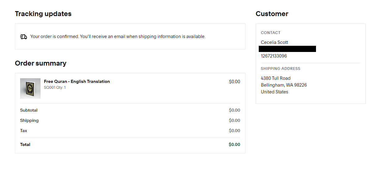
Task: Click the Tracking updates heading
Action: coord(43,14)
